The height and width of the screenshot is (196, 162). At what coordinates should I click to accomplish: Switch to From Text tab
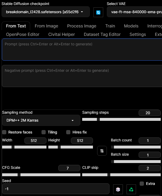pos(16,26)
